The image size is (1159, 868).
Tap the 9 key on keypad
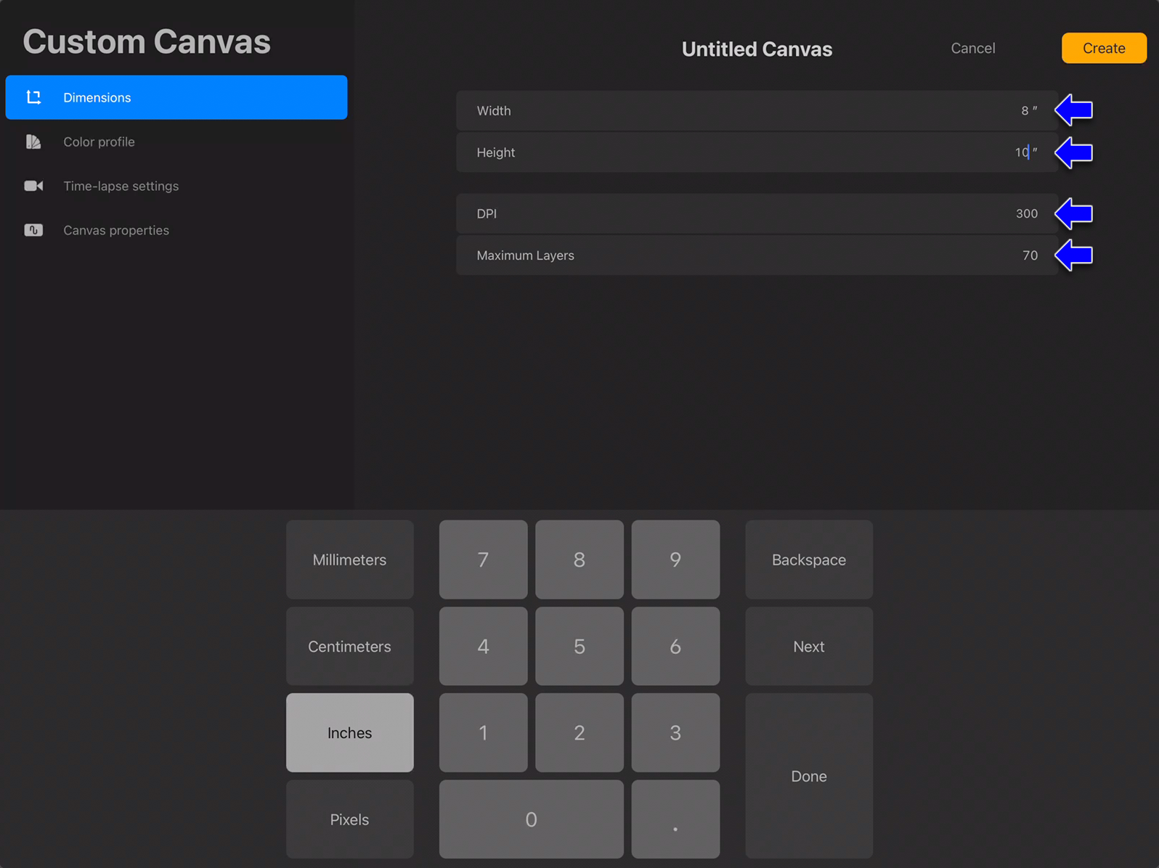675,560
